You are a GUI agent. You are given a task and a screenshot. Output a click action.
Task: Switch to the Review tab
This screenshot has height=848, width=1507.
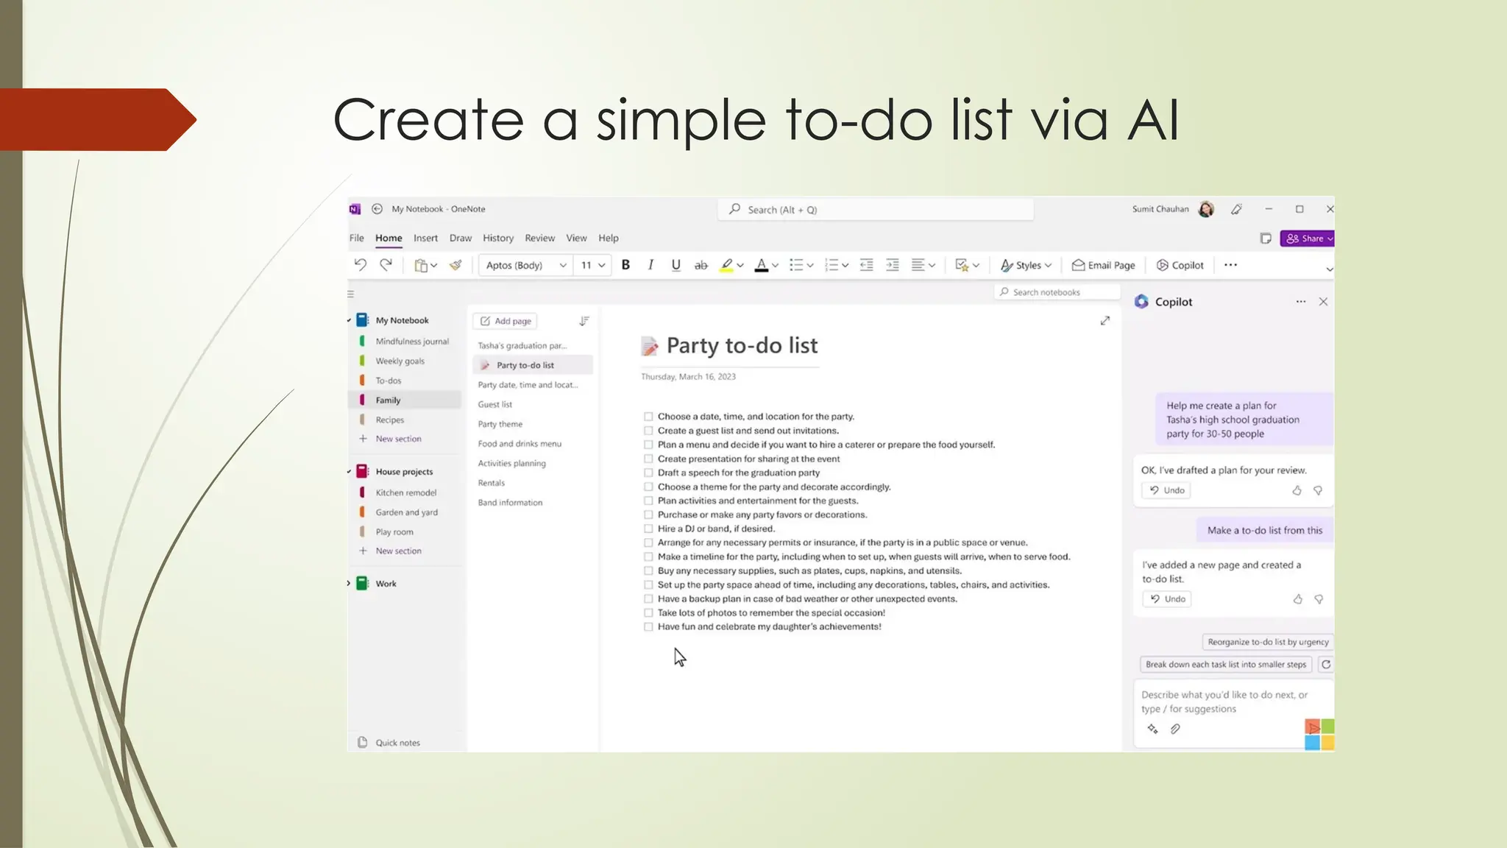tap(539, 238)
